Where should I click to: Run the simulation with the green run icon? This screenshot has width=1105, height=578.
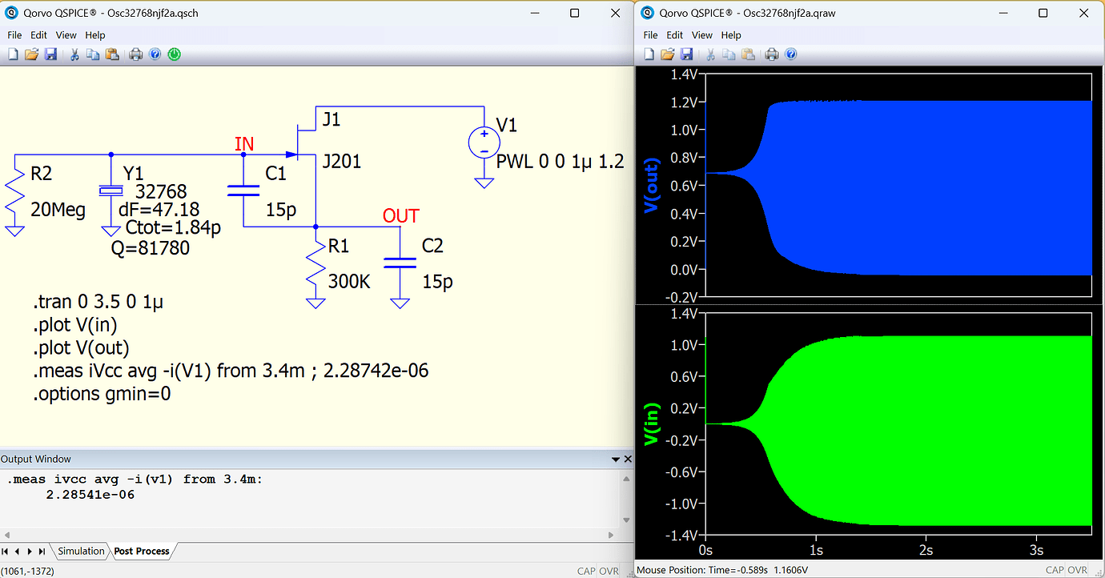coord(174,54)
